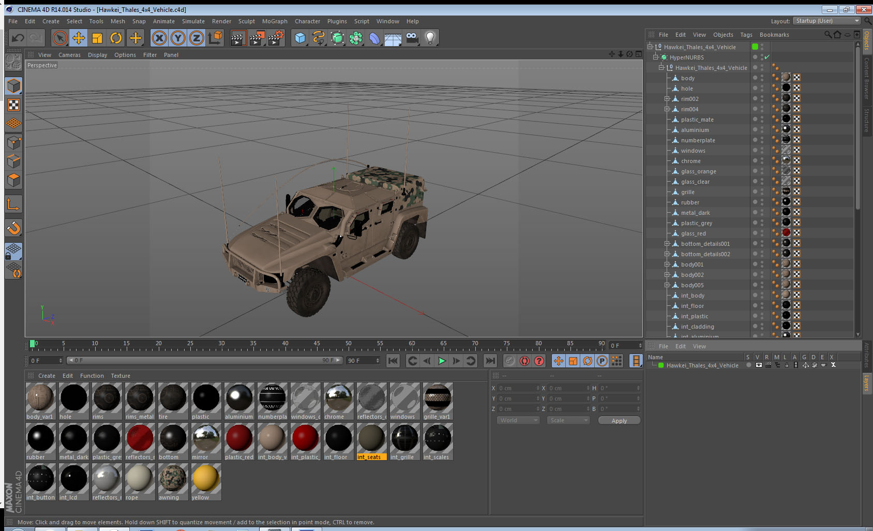
Task: Select the Scale tool
Action: (97, 38)
